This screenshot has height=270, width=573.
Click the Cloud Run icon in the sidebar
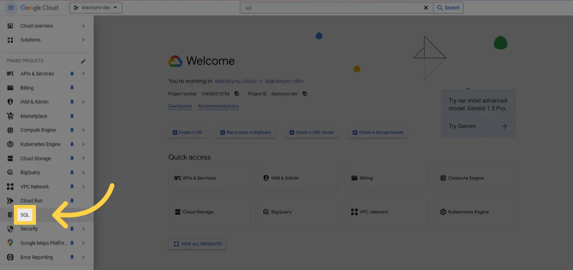point(10,201)
